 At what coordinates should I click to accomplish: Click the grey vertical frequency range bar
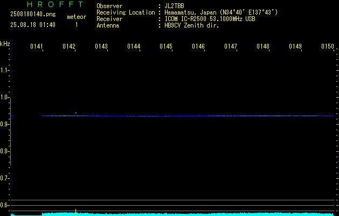[x=10, y=131]
